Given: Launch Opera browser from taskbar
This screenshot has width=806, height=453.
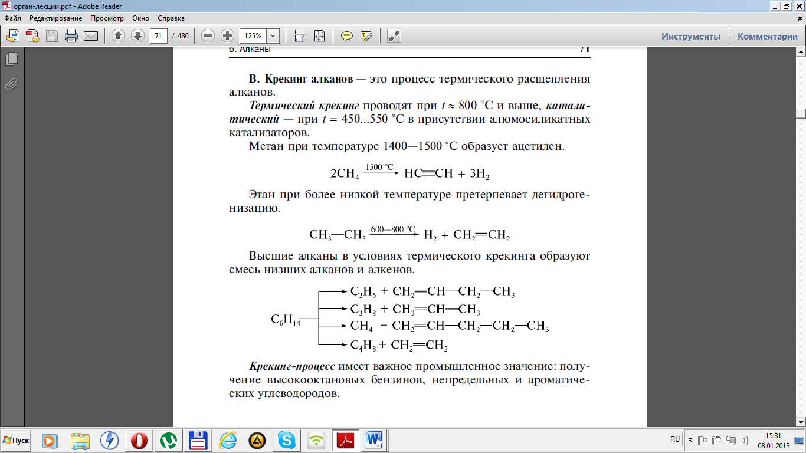Looking at the screenshot, I should 139,440.
